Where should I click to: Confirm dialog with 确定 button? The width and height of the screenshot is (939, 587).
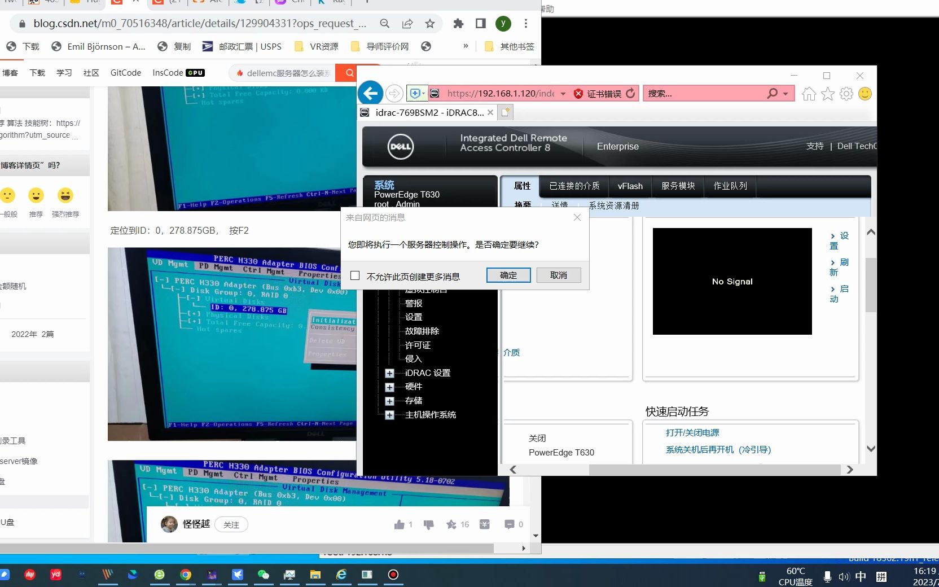pyautogui.click(x=508, y=275)
